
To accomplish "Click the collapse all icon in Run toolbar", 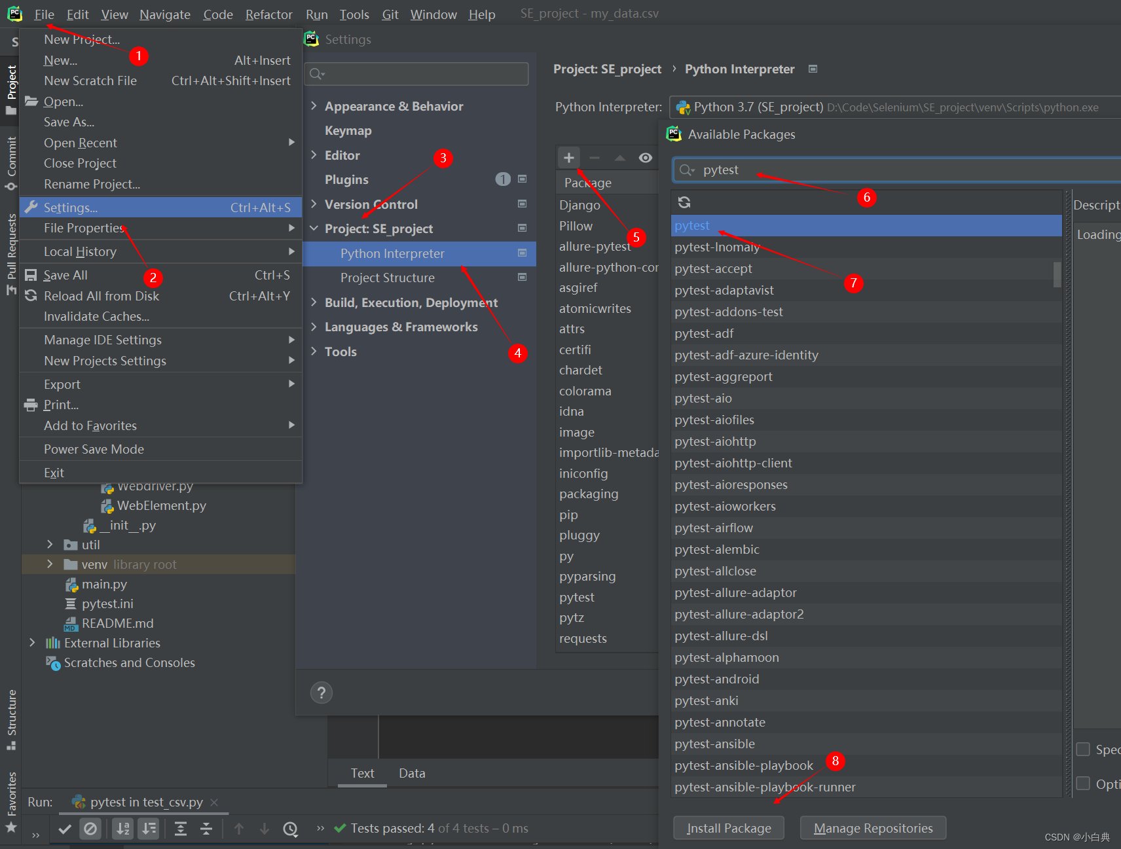I will pyautogui.click(x=206, y=829).
